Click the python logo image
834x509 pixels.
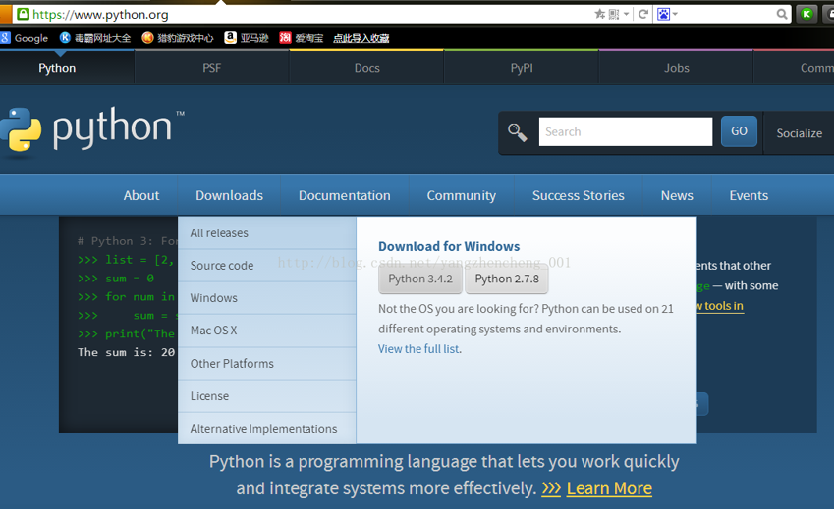tap(92, 131)
